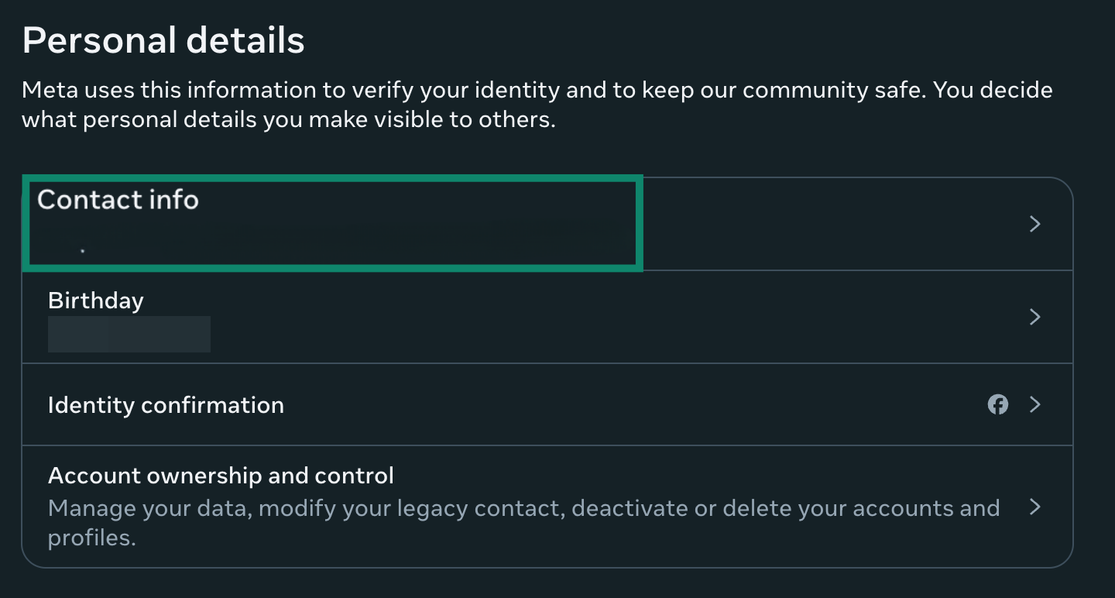Click the chevron arrow on Birthday row
The image size is (1115, 598).
tap(1035, 317)
